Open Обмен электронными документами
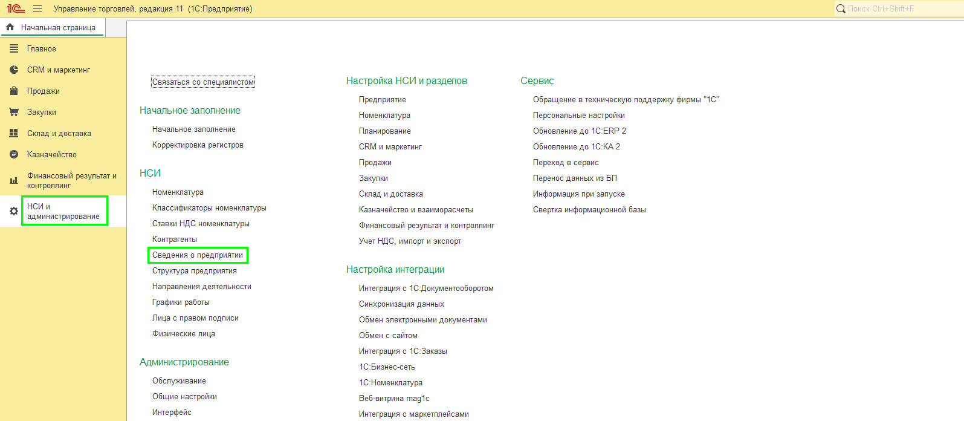 click(423, 319)
